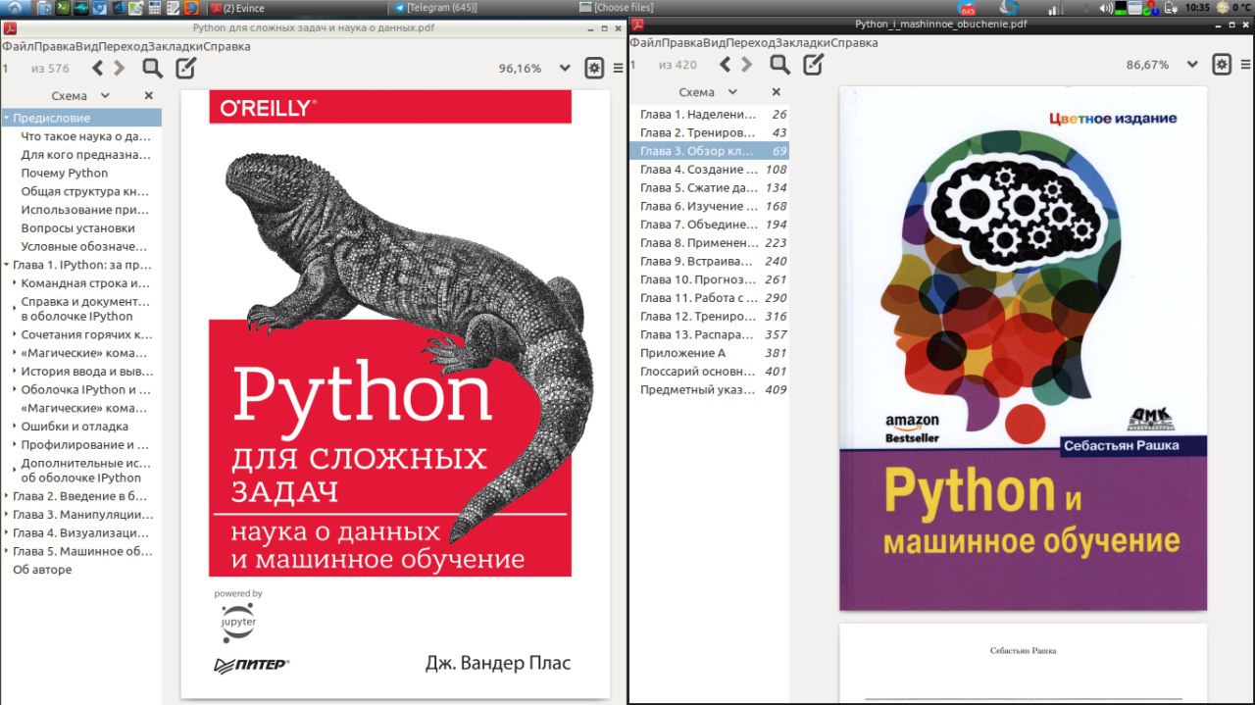Open Справка menu in the right PDF window
This screenshot has width=1255, height=705.
point(855,42)
